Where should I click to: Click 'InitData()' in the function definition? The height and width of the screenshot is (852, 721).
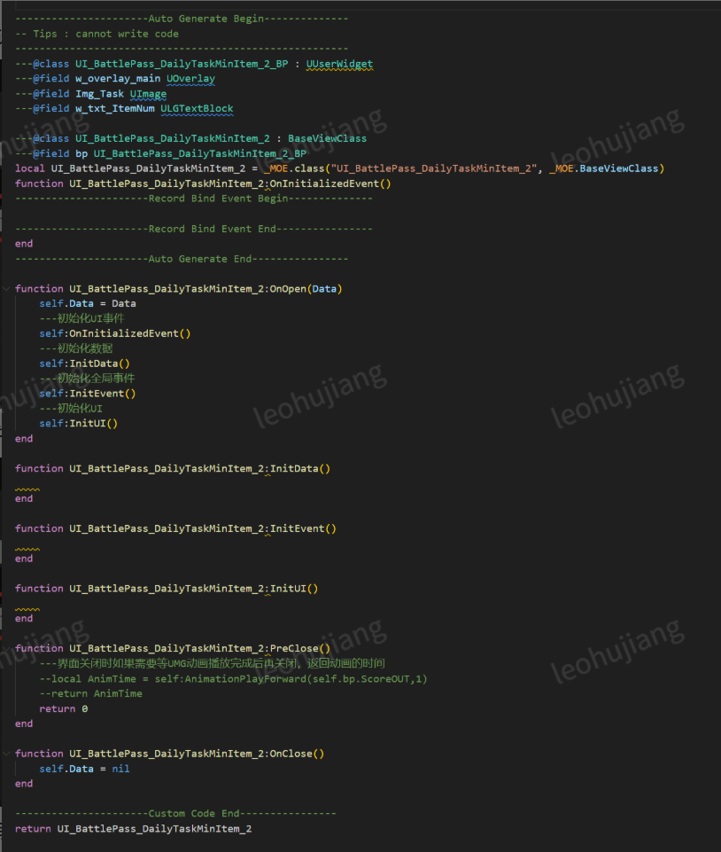click(299, 468)
